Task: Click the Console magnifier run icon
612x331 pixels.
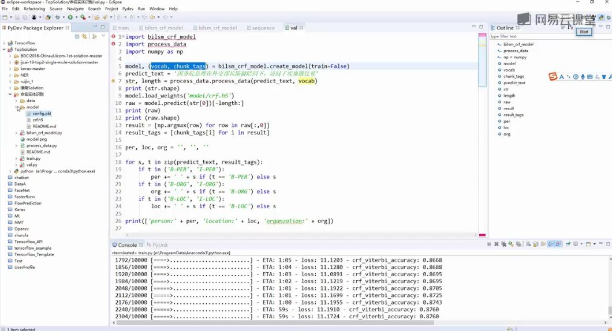Action: coord(510,244)
